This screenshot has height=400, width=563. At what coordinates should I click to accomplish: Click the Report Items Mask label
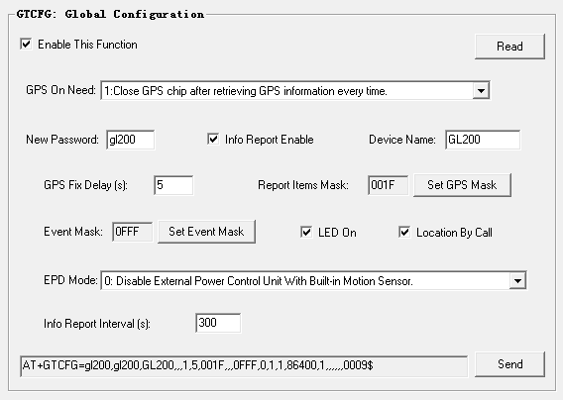pyautogui.click(x=303, y=185)
